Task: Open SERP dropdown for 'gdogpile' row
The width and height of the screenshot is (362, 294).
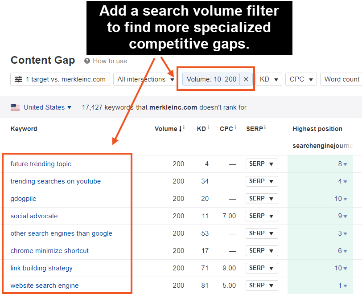Action: click(x=262, y=199)
